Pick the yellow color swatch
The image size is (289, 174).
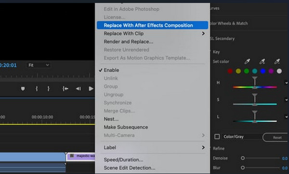coord(238,71)
